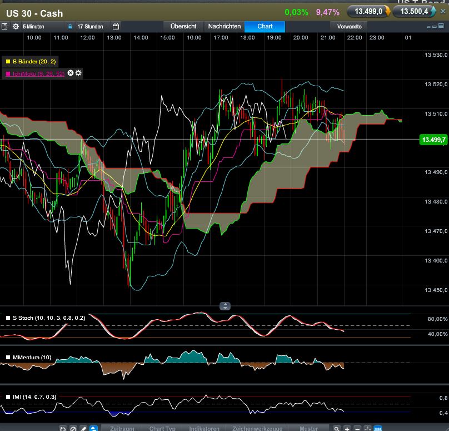The image size is (449, 431).
Task: Click the 13.530,0 price axis label
Action: pyautogui.click(x=436, y=55)
